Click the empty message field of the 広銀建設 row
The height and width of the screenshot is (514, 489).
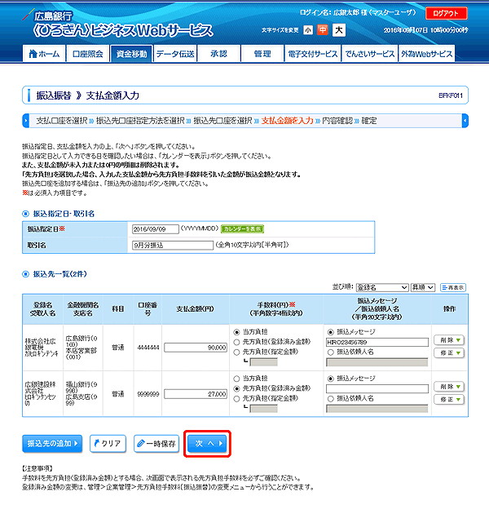coord(377,389)
